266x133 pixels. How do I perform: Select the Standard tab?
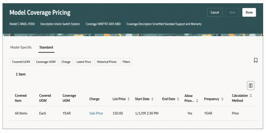coord(46,47)
